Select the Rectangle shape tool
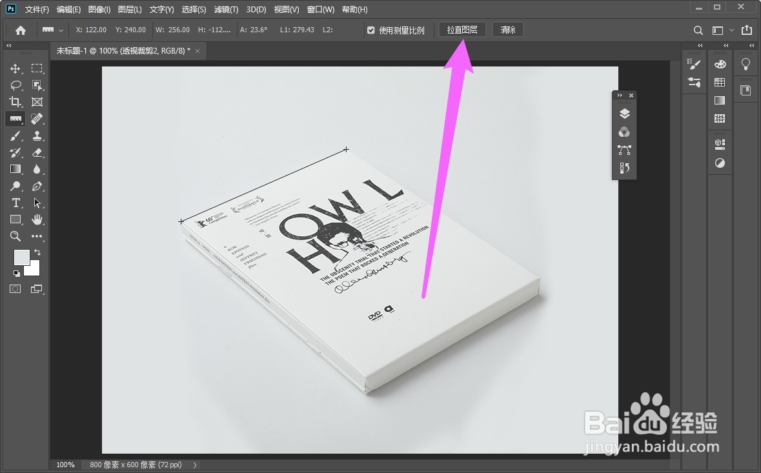 point(15,219)
